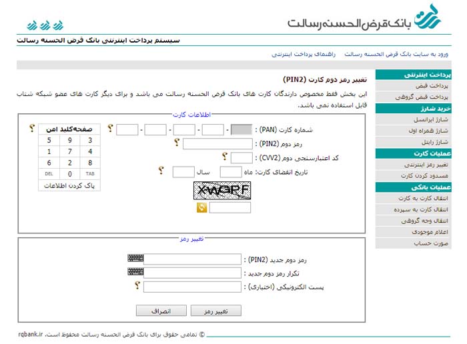Click the three small teal logos at top left
The width and height of the screenshot is (467, 344).
pyautogui.click(x=45, y=25)
